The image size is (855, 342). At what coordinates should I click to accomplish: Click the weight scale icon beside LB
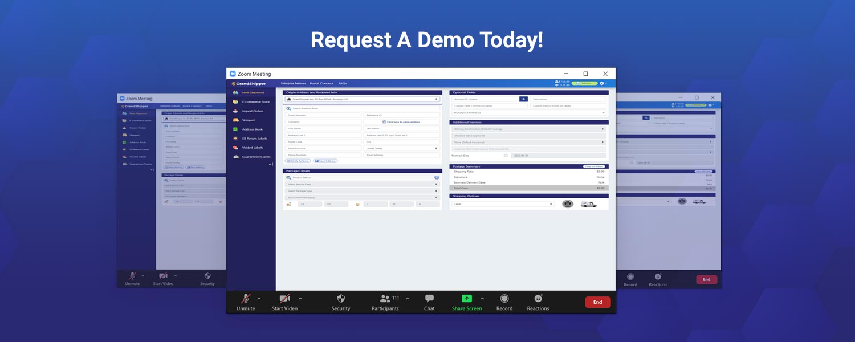[289, 204]
